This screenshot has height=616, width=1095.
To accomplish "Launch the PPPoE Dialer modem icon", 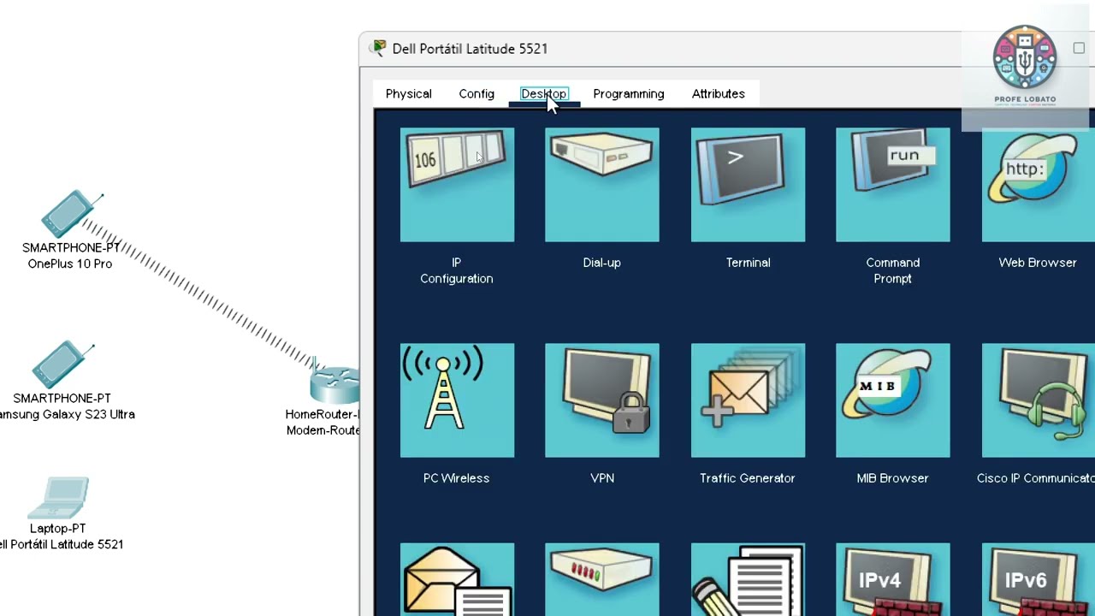I will [x=602, y=579].
